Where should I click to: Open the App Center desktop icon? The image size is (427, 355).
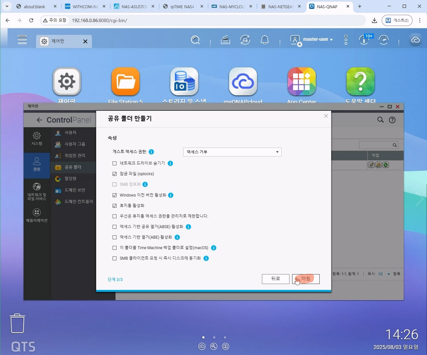[301, 82]
